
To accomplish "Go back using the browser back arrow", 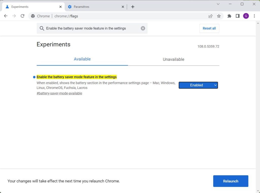I will pos(6,16).
